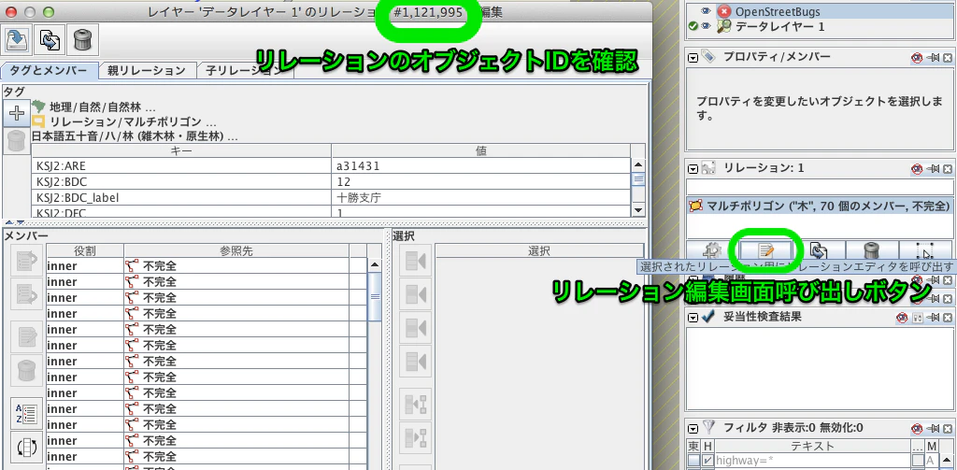Click the duplicate relation toolbar button
Viewport: 957px width, 470px height.
[x=50, y=39]
